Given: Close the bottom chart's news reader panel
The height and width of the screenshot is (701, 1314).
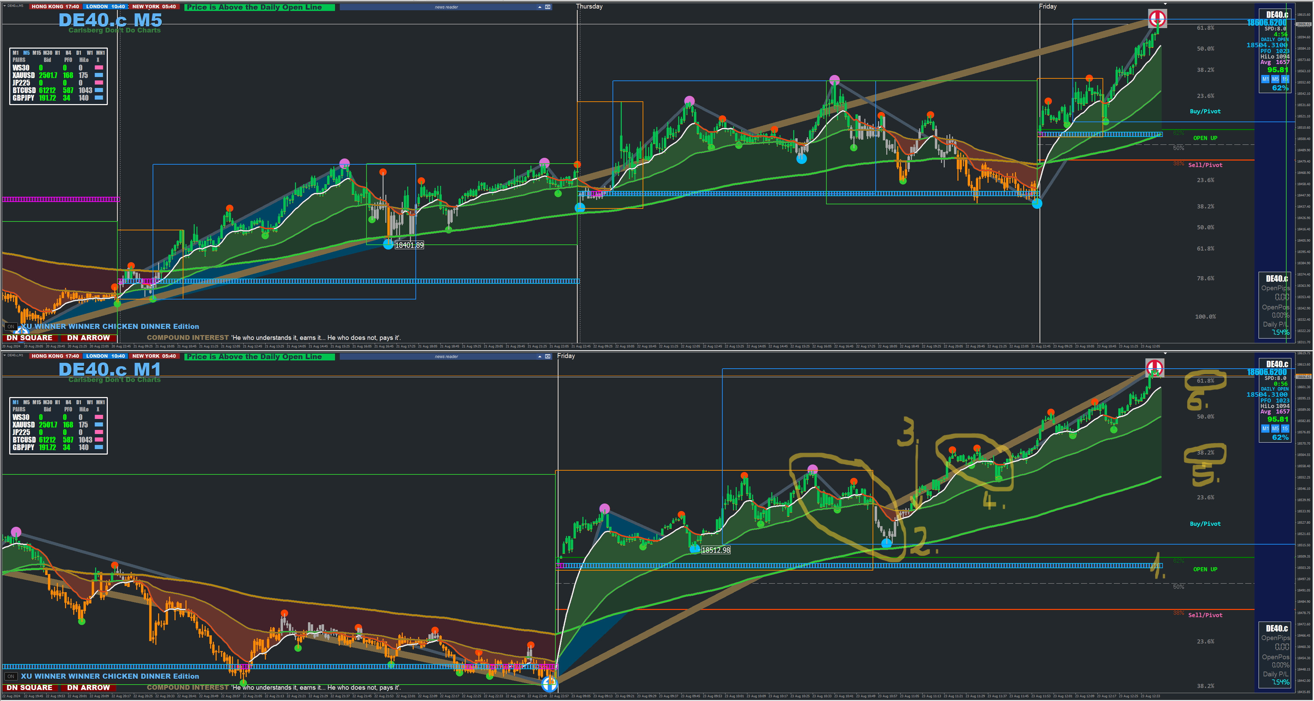Looking at the screenshot, I should 547,357.
